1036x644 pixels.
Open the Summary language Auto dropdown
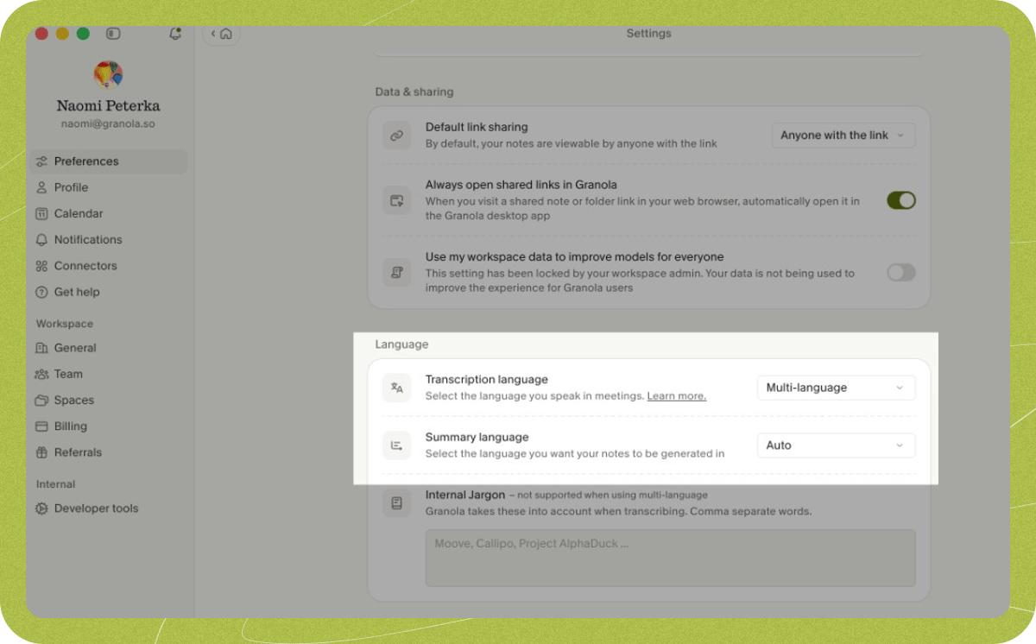click(837, 445)
